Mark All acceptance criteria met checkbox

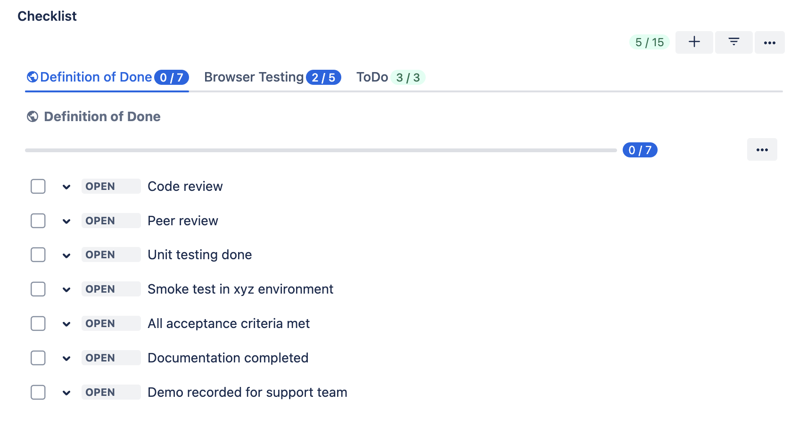coord(38,323)
